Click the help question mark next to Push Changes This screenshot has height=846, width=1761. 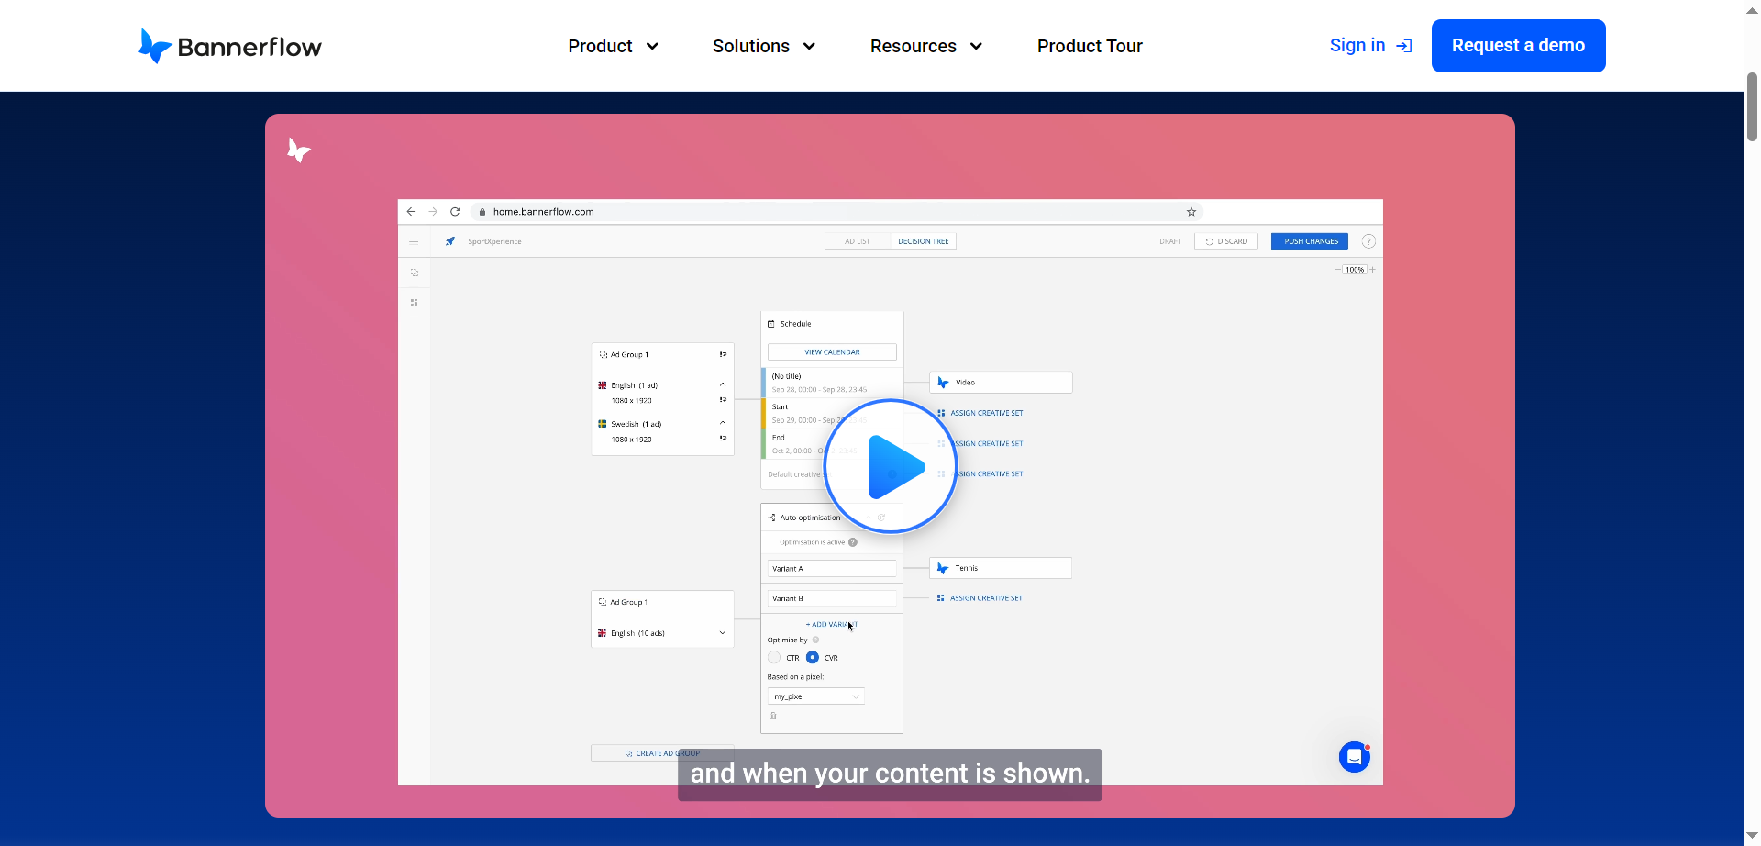click(1369, 240)
